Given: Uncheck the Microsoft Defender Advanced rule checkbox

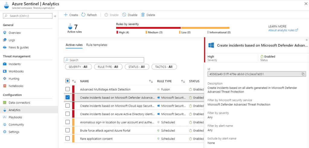Looking at the screenshot, I should point(67,97).
